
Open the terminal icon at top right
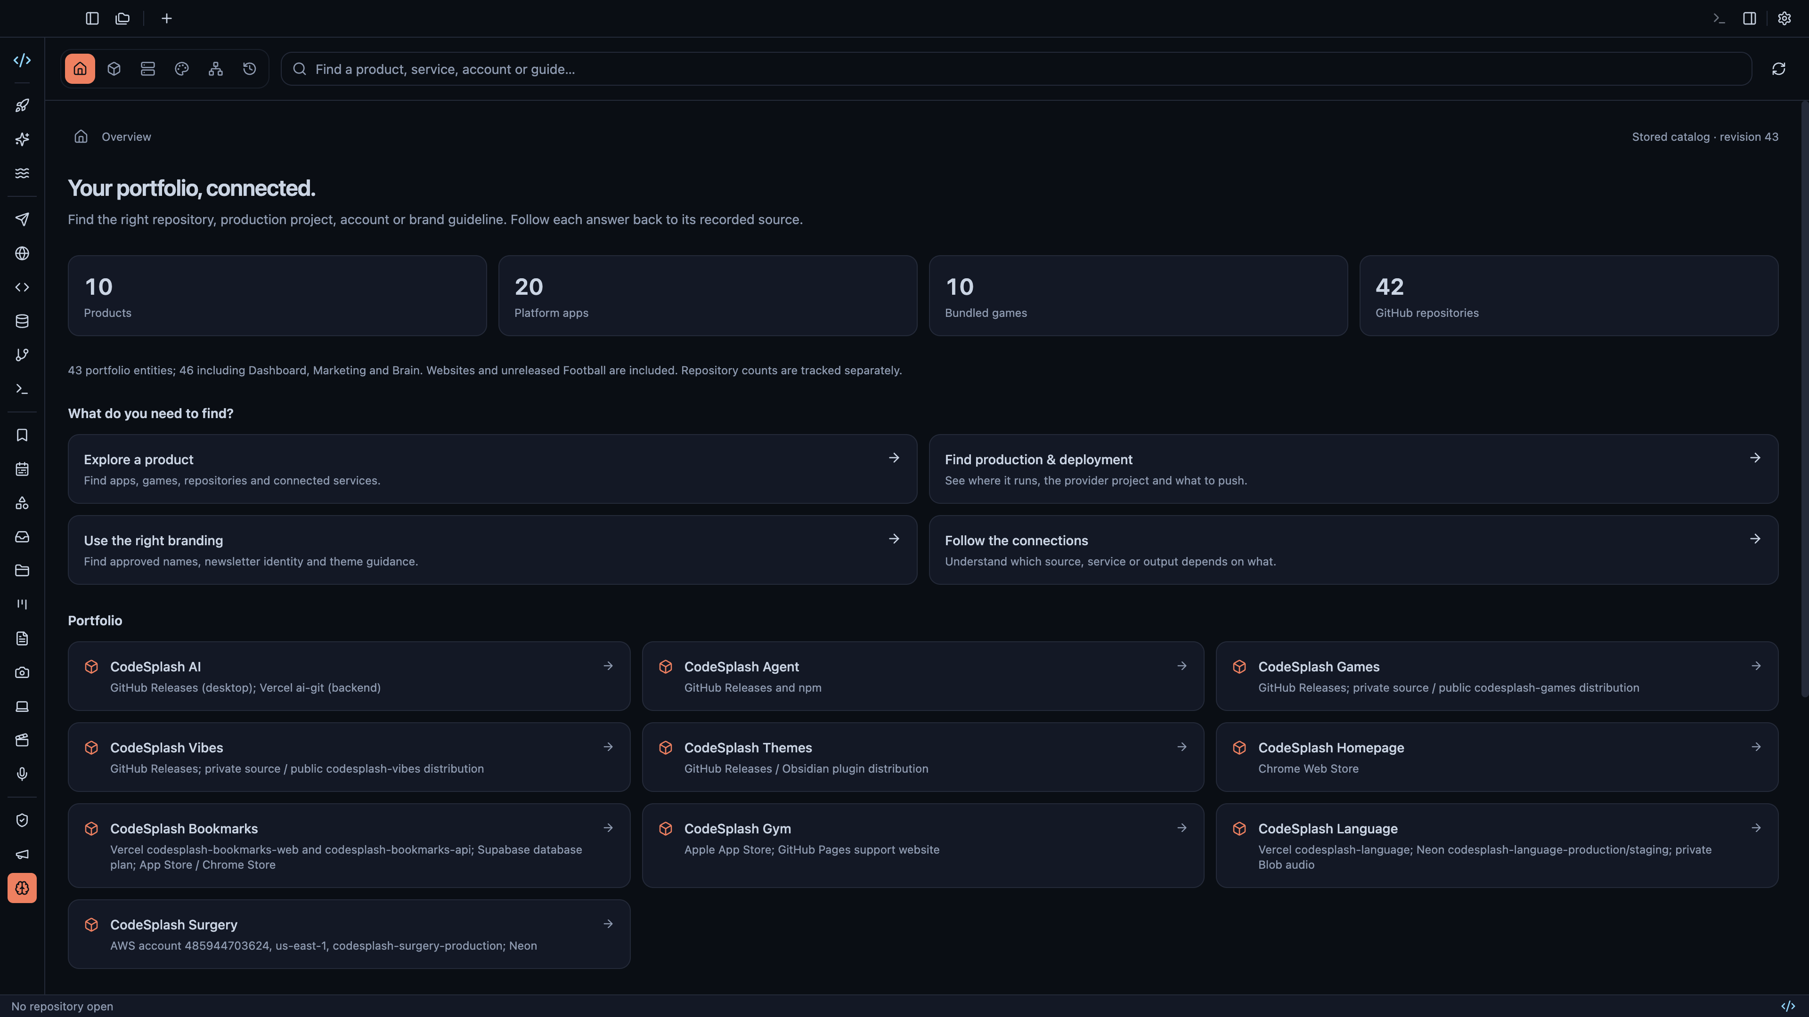coord(1719,18)
